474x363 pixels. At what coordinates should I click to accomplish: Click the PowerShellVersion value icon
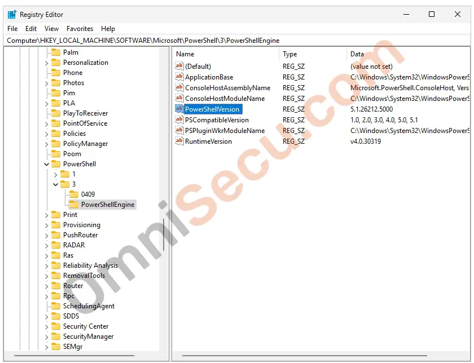tap(179, 109)
